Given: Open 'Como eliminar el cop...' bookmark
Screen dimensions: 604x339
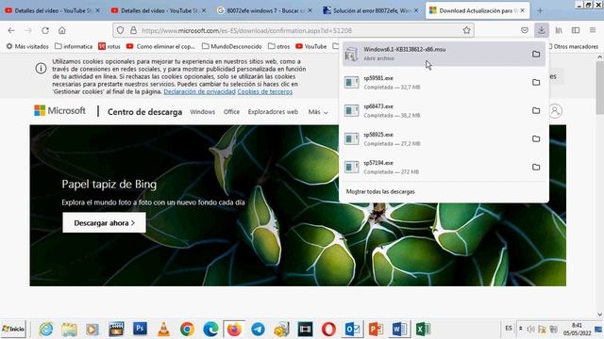Looking at the screenshot, I should click(x=160, y=46).
